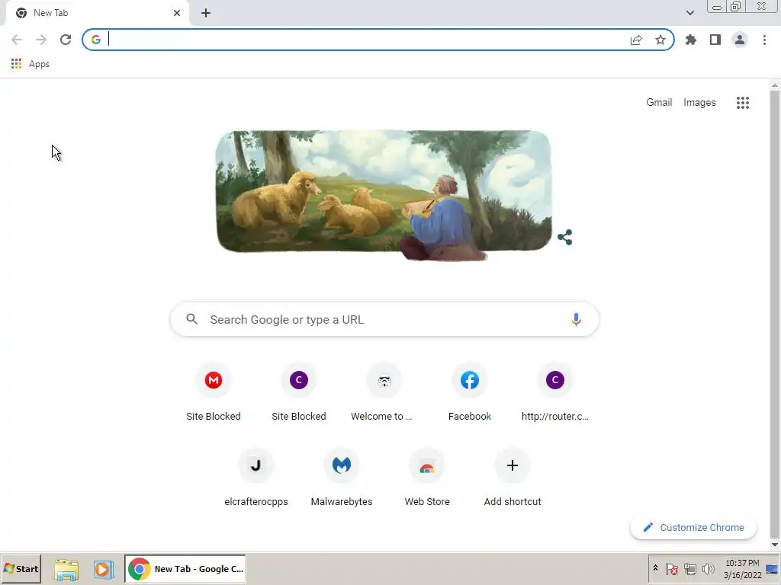The height and width of the screenshot is (585, 781).
Task: Expand the tab search chevron
Action: coord(689,13)
